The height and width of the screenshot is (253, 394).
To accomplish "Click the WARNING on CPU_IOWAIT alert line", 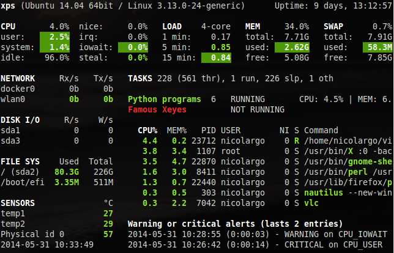I will [x=258, y=234].
